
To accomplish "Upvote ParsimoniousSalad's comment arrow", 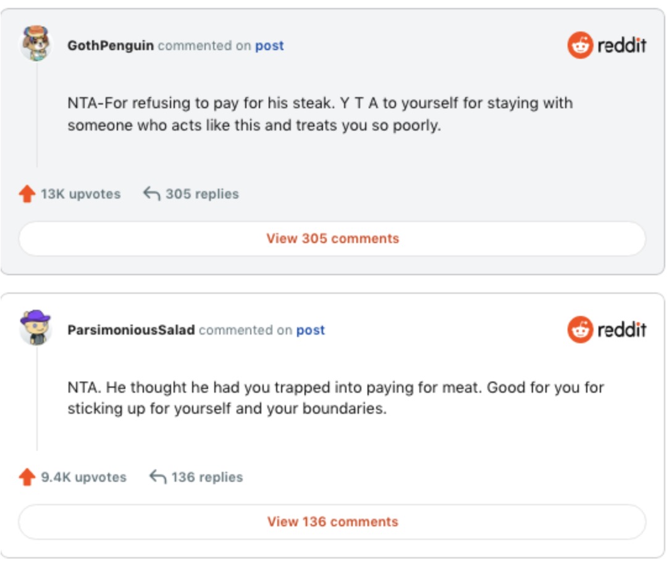I will (27, 477).
